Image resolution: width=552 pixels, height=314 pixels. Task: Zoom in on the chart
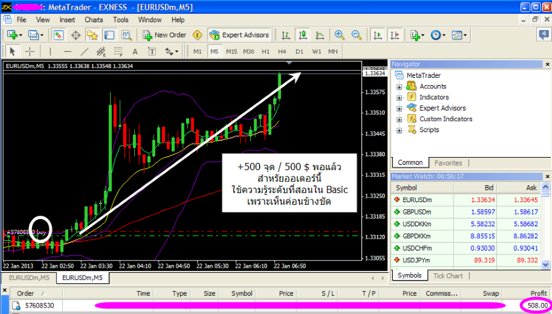pyautogui.click(x=339, y=35)
